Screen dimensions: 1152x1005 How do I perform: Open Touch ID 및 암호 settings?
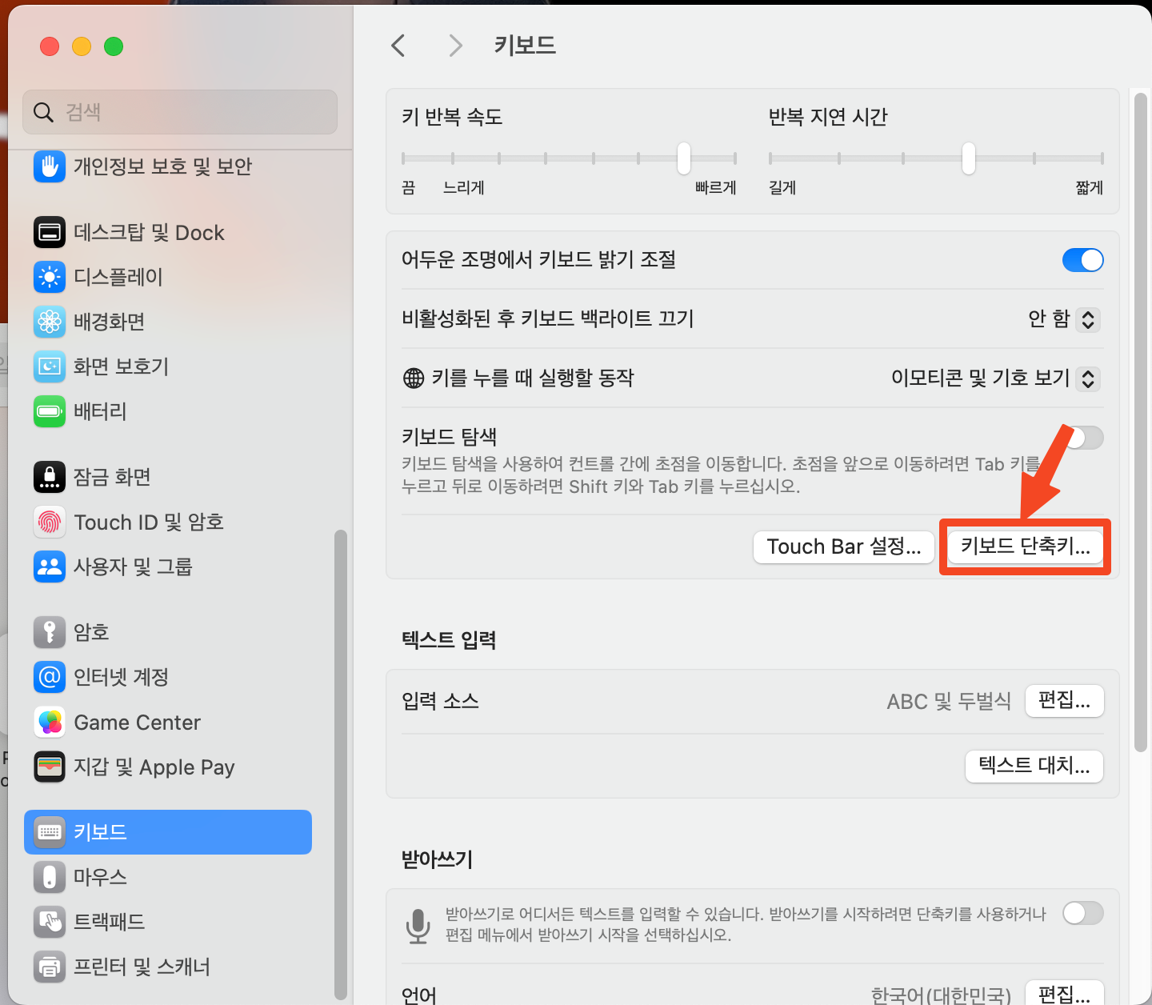(148, 522)
